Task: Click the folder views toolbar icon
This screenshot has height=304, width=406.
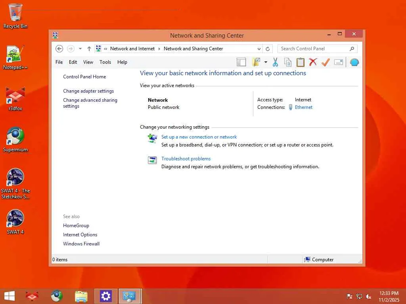Action: click(x=256, y=62)
